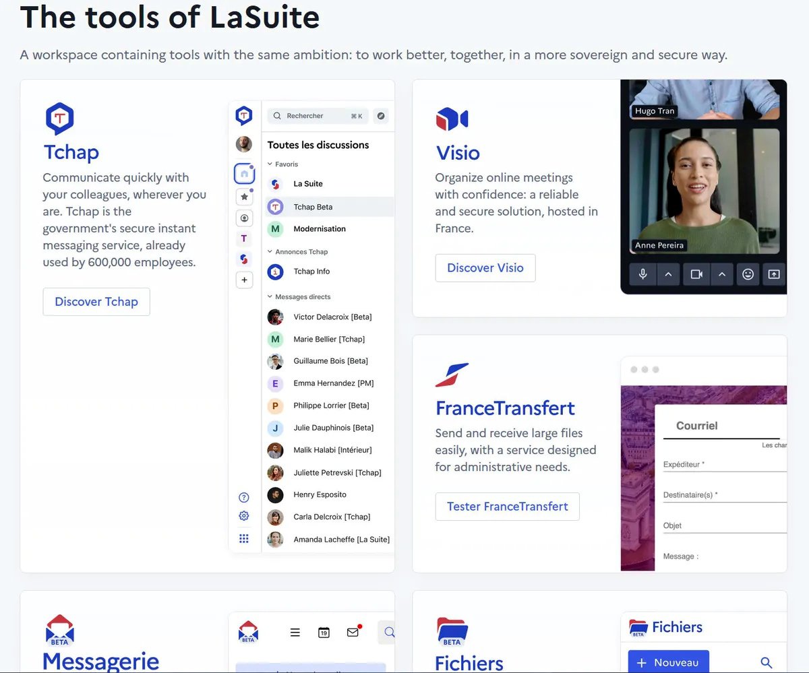The image size is (809, 673).
Task: Click the compass explore icon beside Rechercher
Action: (381, 116)
